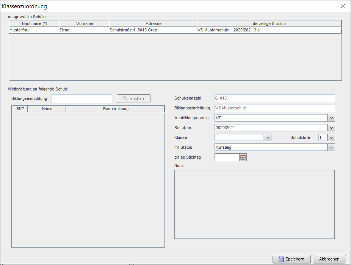The height and width of the screenshot is (265, 351).
Task: Click the SKZ column header
Action: tap(20, 109)
